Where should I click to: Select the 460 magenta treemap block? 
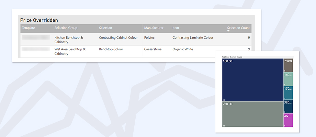(x=289, y=120)
